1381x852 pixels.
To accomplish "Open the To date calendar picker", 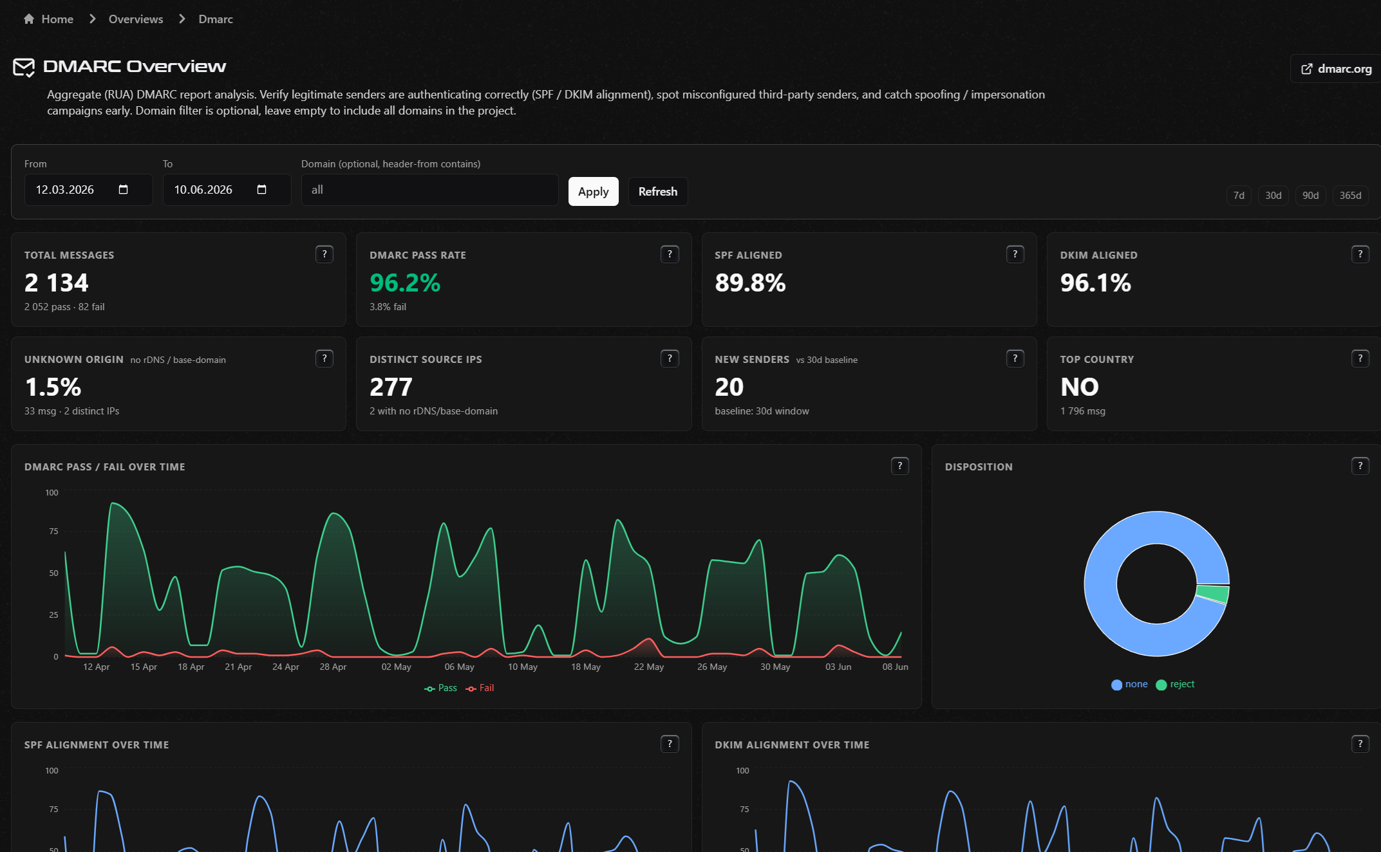I will click(x=261, y=189).
